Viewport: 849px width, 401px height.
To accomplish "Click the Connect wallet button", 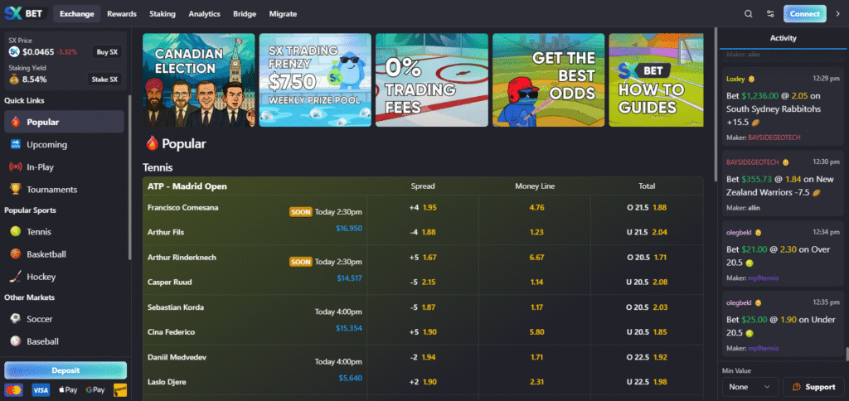I will pyautogui.click(x=804, y=14).
